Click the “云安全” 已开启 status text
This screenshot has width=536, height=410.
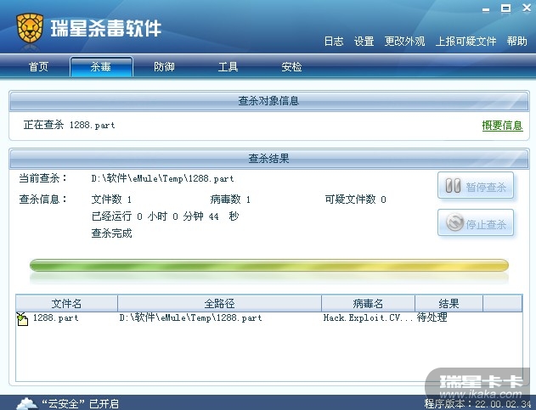point(81,404)
